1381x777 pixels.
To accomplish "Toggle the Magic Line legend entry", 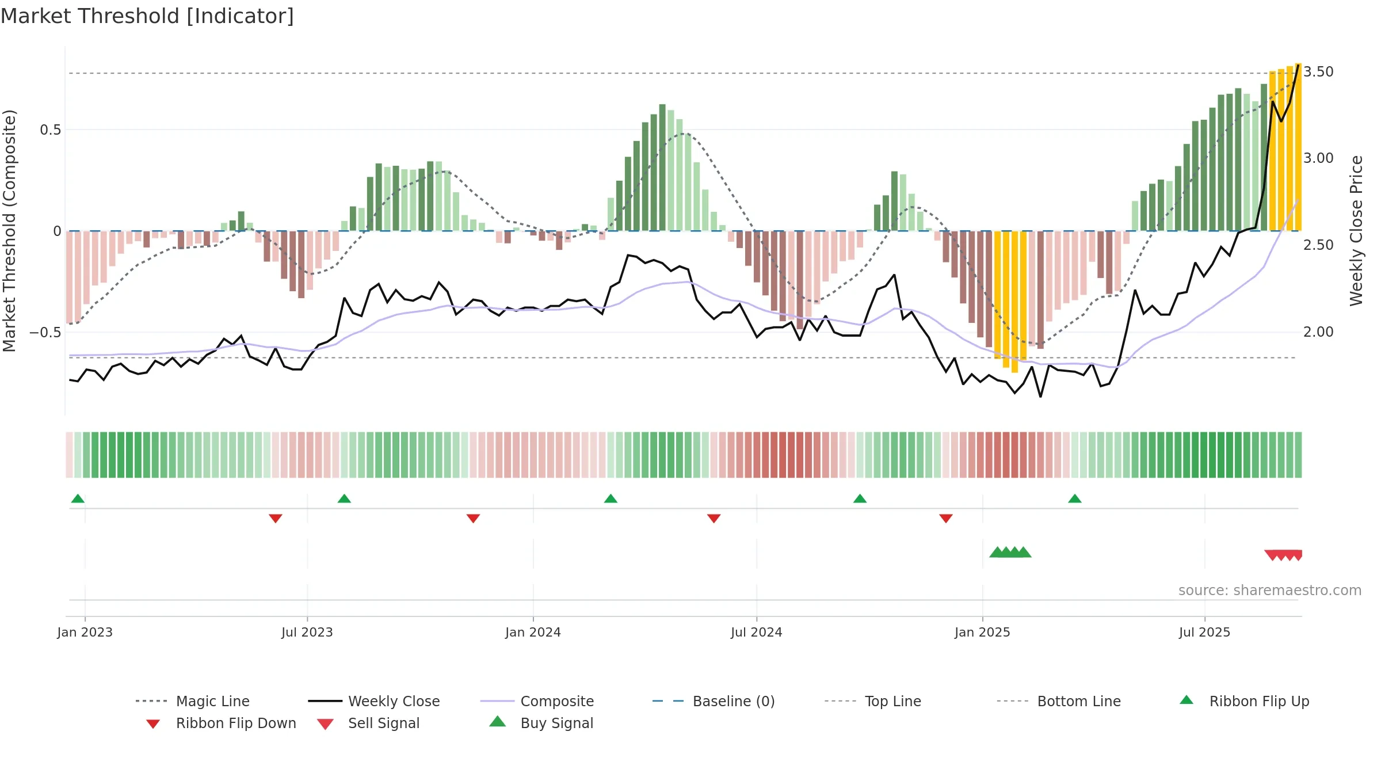I will [192, 701].
